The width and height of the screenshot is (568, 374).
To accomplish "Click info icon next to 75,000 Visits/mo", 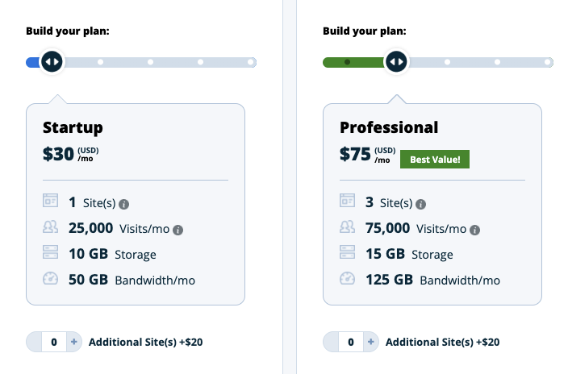I will click(474, 230).
